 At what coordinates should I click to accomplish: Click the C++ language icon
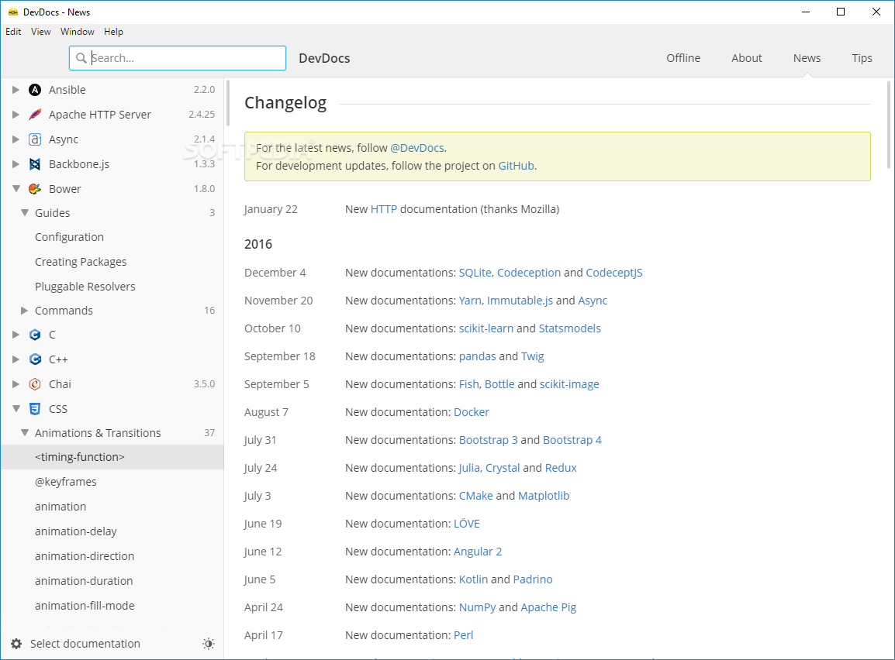[x=35, y=359]
